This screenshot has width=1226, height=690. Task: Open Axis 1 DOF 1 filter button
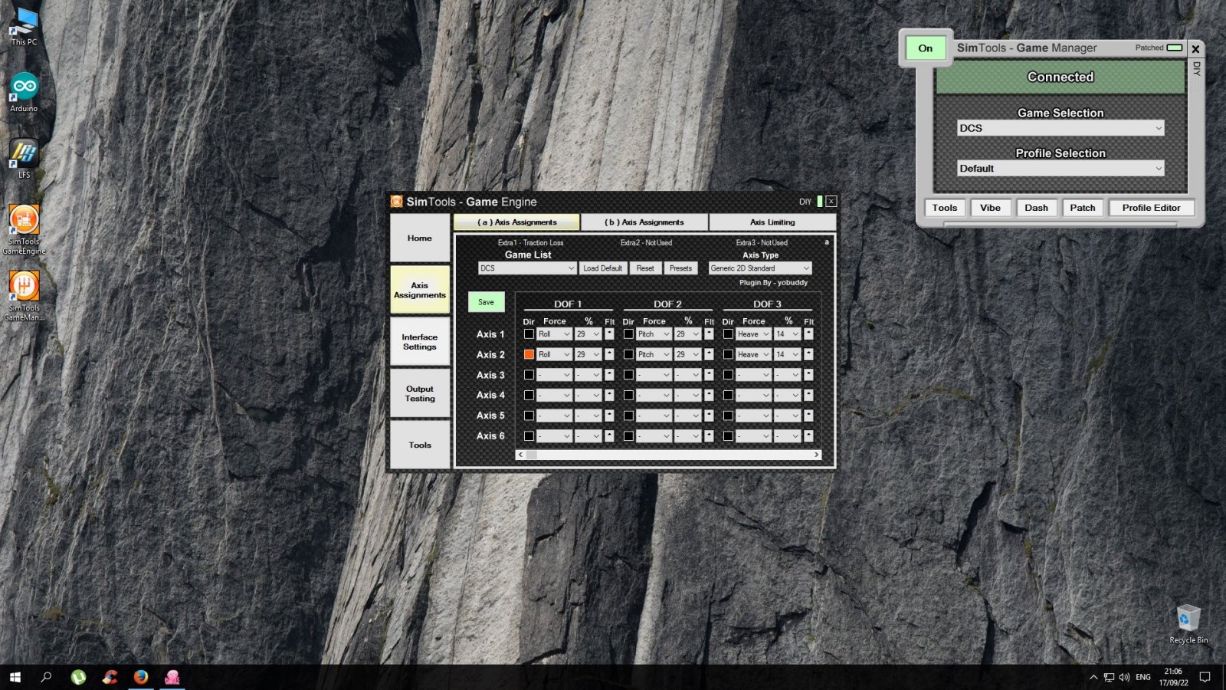click(609, 333)
